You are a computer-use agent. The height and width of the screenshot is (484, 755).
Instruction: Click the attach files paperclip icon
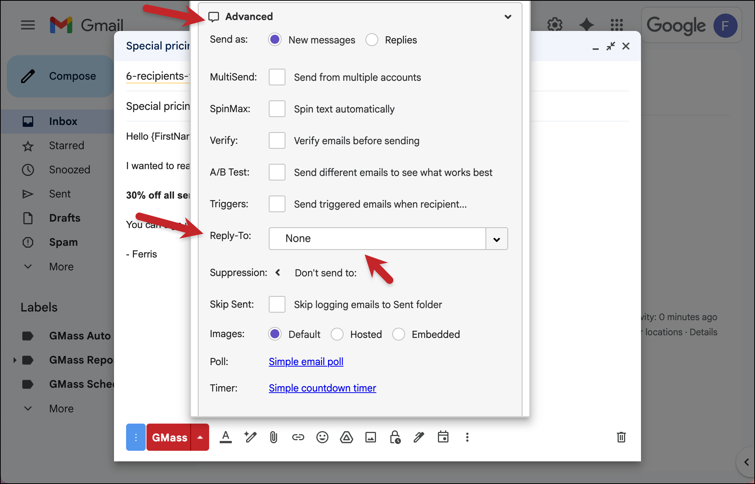(x=274, y=437)
